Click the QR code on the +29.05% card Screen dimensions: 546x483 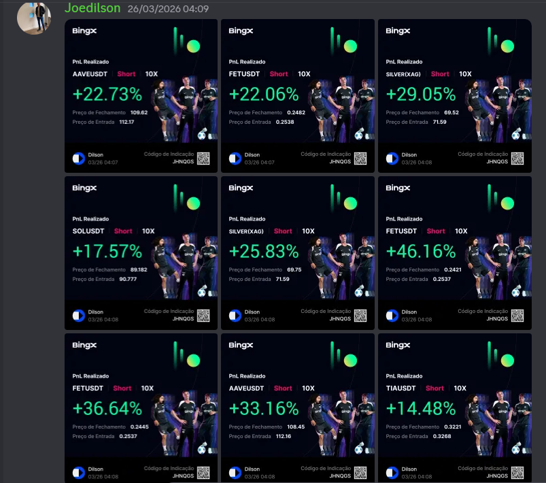517,159
